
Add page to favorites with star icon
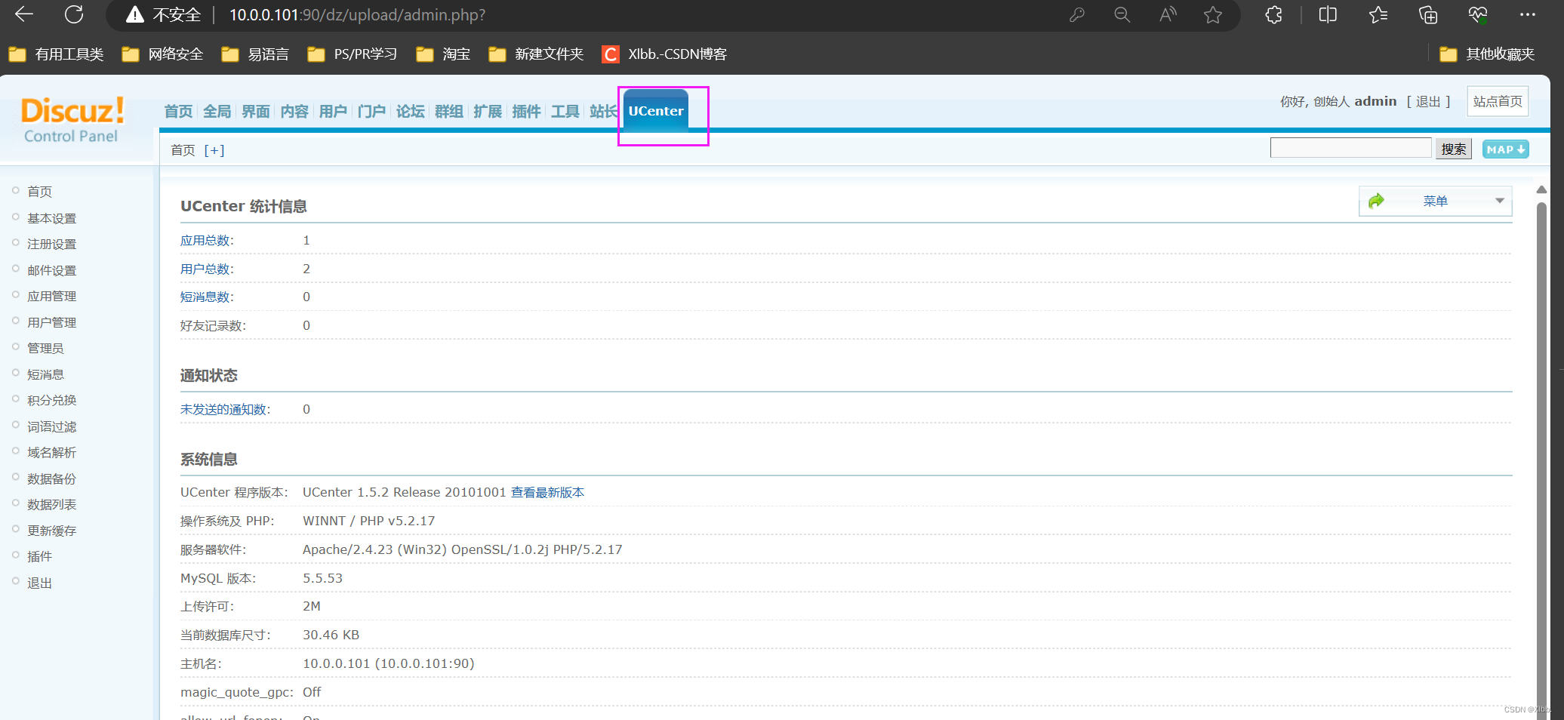point(1213,15)
